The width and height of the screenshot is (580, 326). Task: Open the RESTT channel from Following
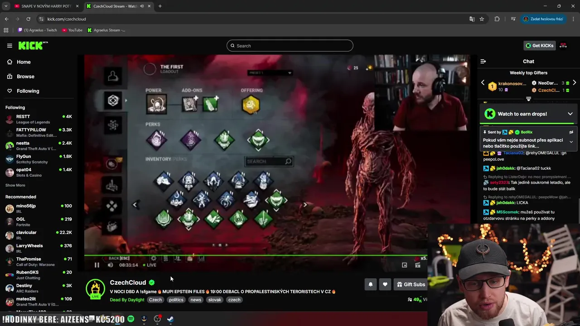(x=39, y=119)
